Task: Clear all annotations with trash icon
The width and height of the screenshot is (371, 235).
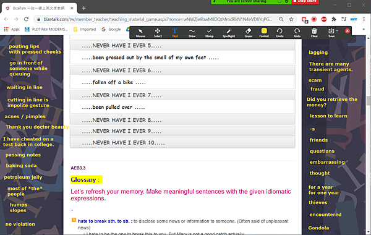Action: point(314,32)
